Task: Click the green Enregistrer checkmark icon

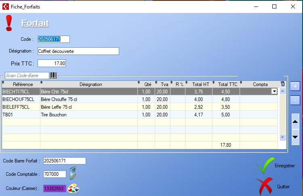Action: 265,166
